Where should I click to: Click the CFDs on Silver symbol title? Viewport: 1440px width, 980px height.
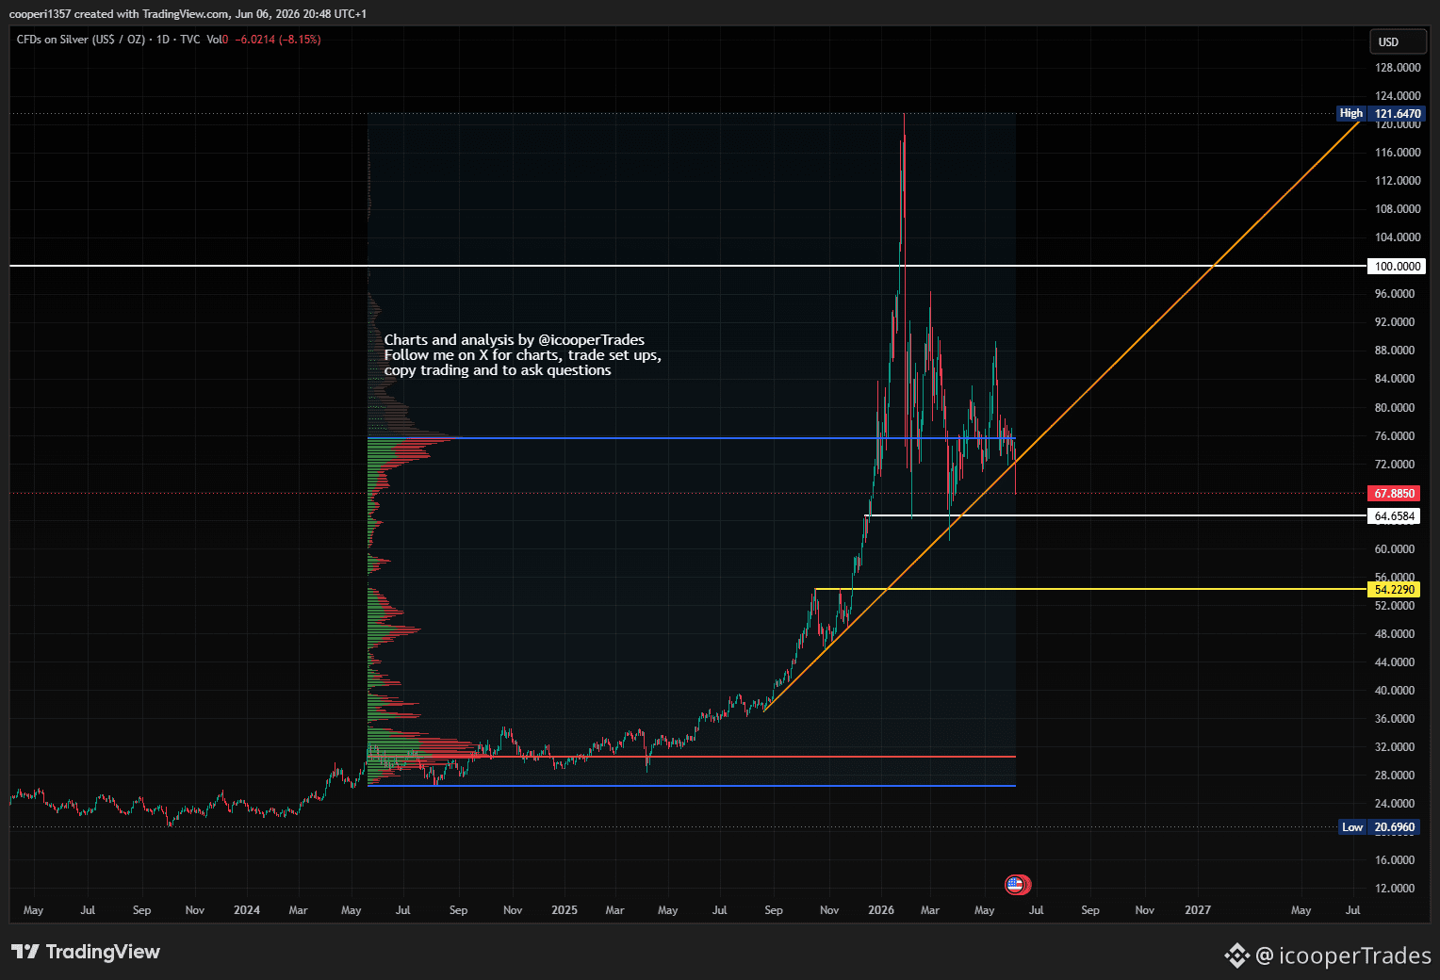coord(81,40)
